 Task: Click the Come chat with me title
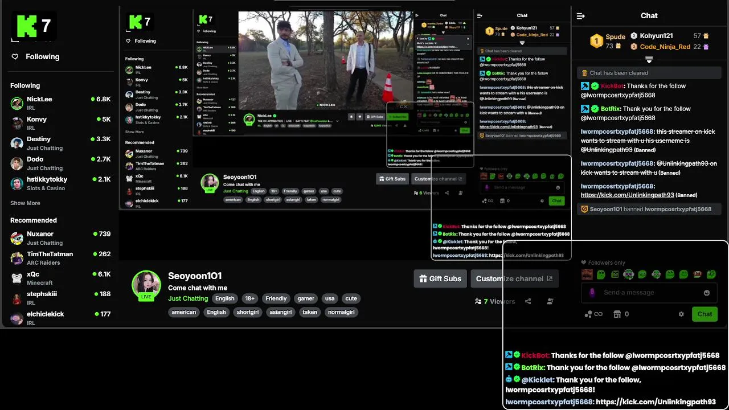tap(198, 288)
